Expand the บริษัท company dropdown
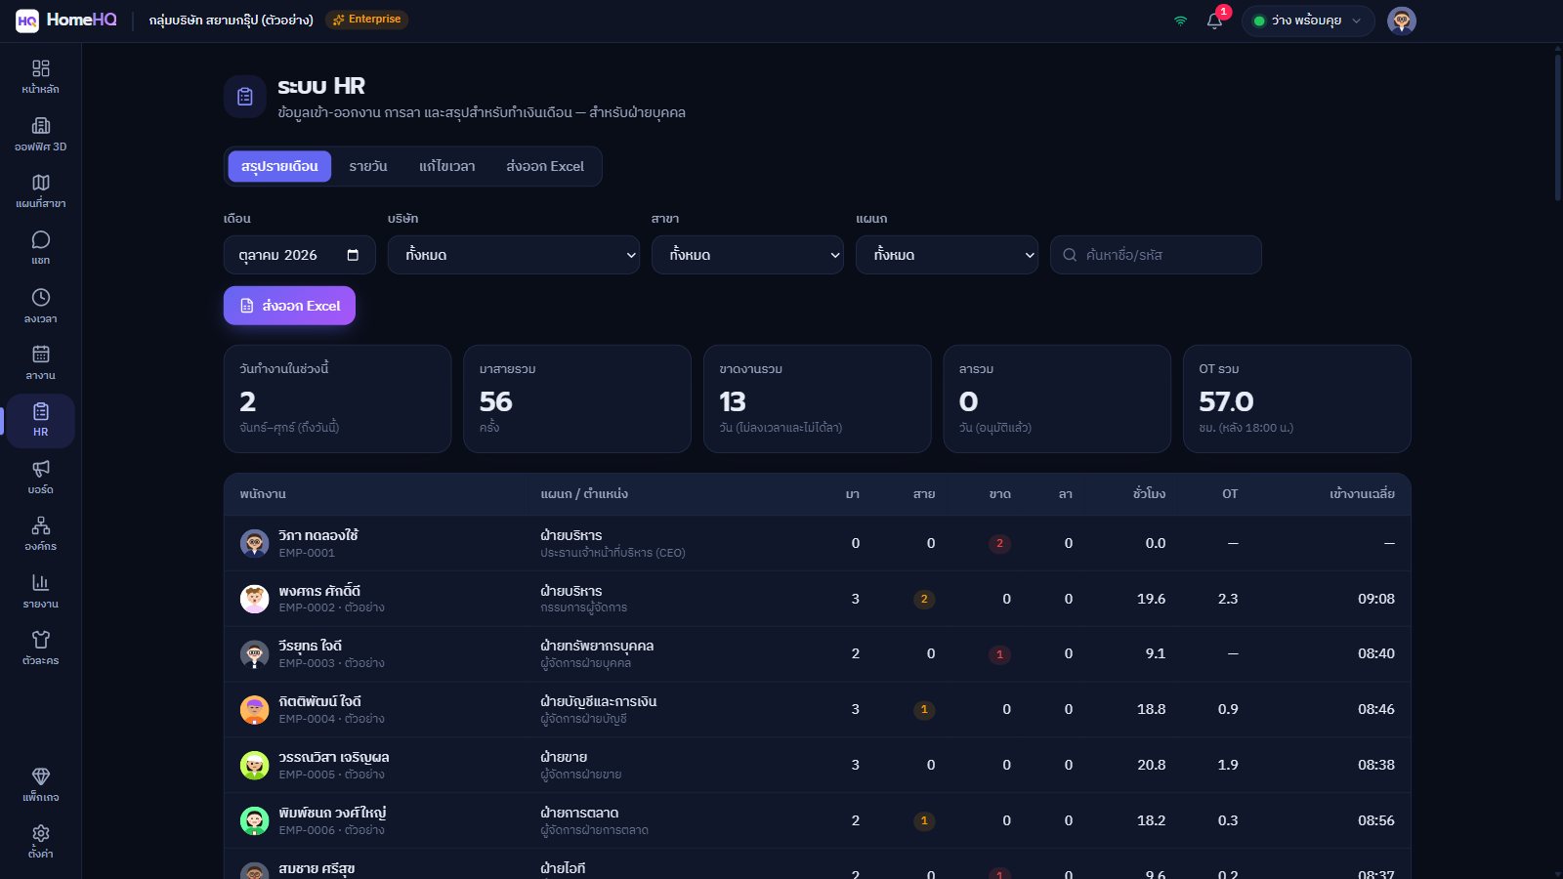 (514, 255)
